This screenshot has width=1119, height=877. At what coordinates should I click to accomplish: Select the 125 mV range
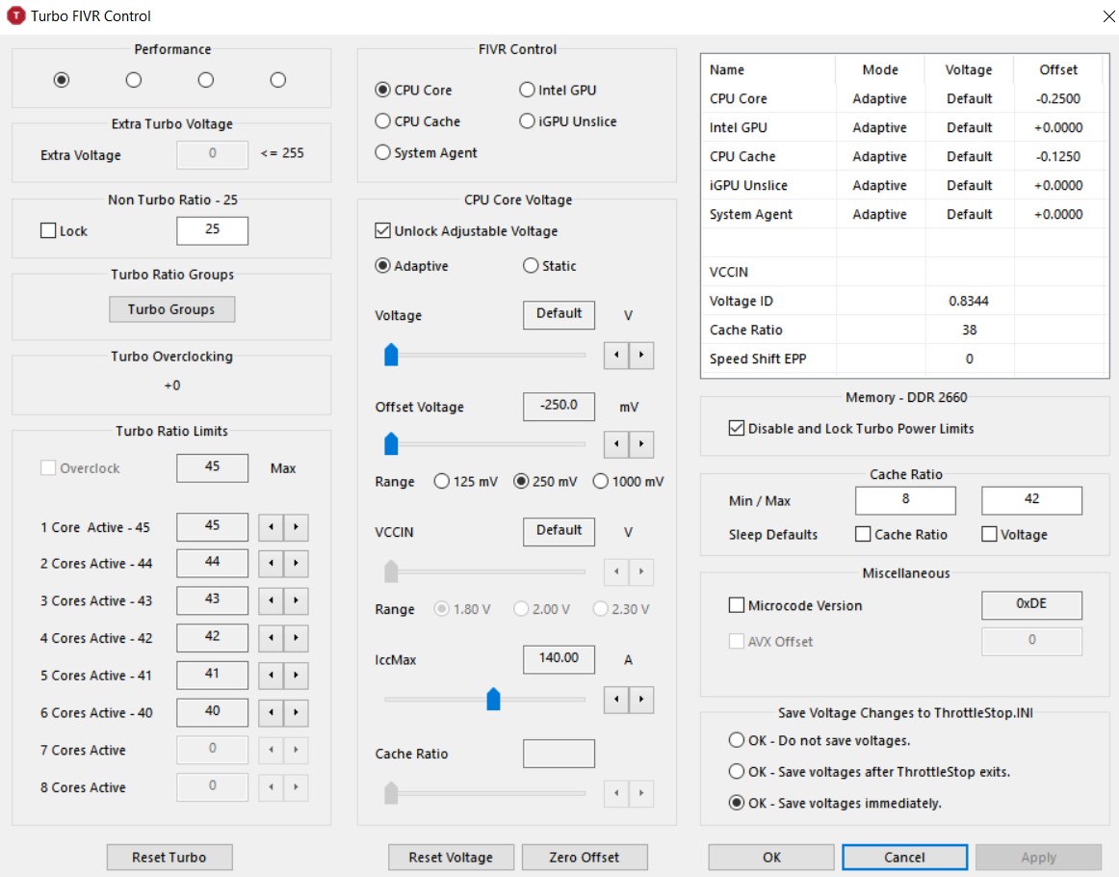[x=442, y=481]
